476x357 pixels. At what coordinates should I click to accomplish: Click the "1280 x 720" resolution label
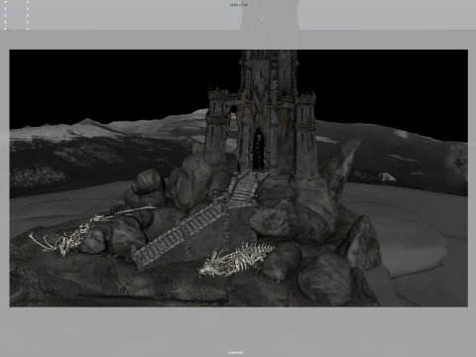pos(238,5)
